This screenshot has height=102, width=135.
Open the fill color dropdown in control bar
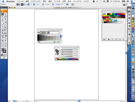pyautogui.click(x=19, y=5)
